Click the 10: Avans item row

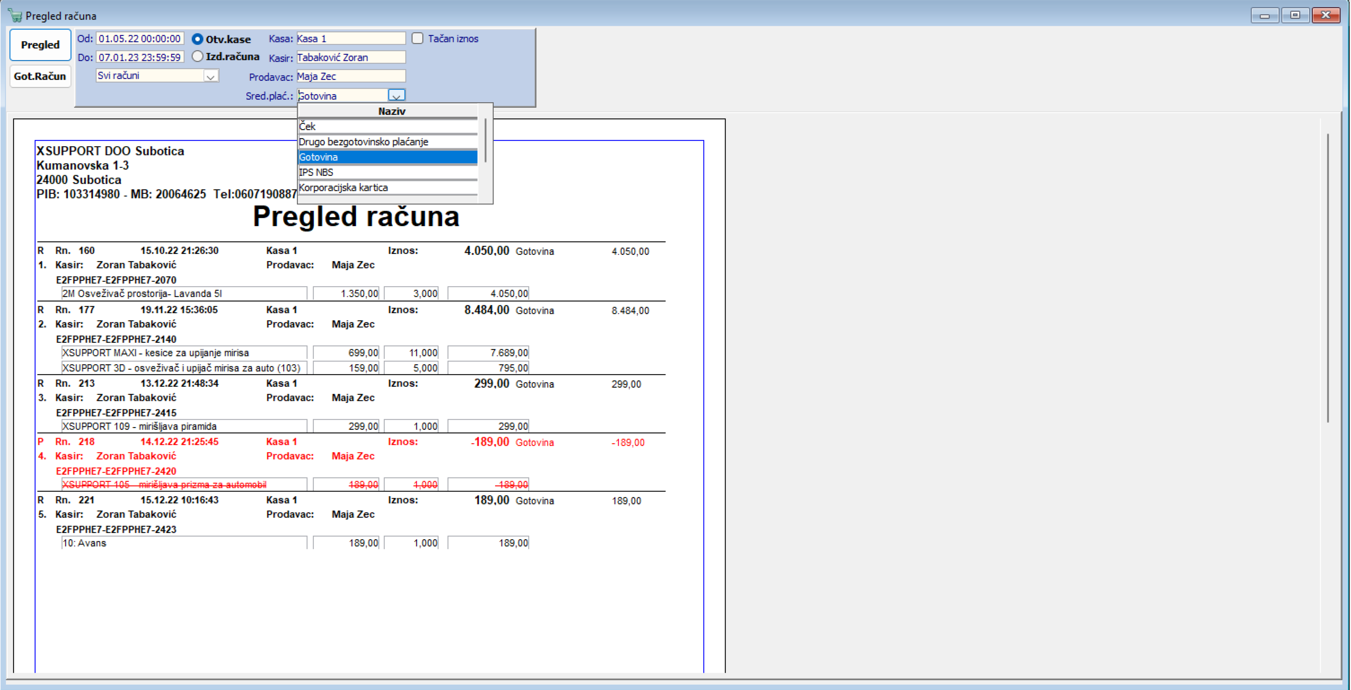[184, 543]
